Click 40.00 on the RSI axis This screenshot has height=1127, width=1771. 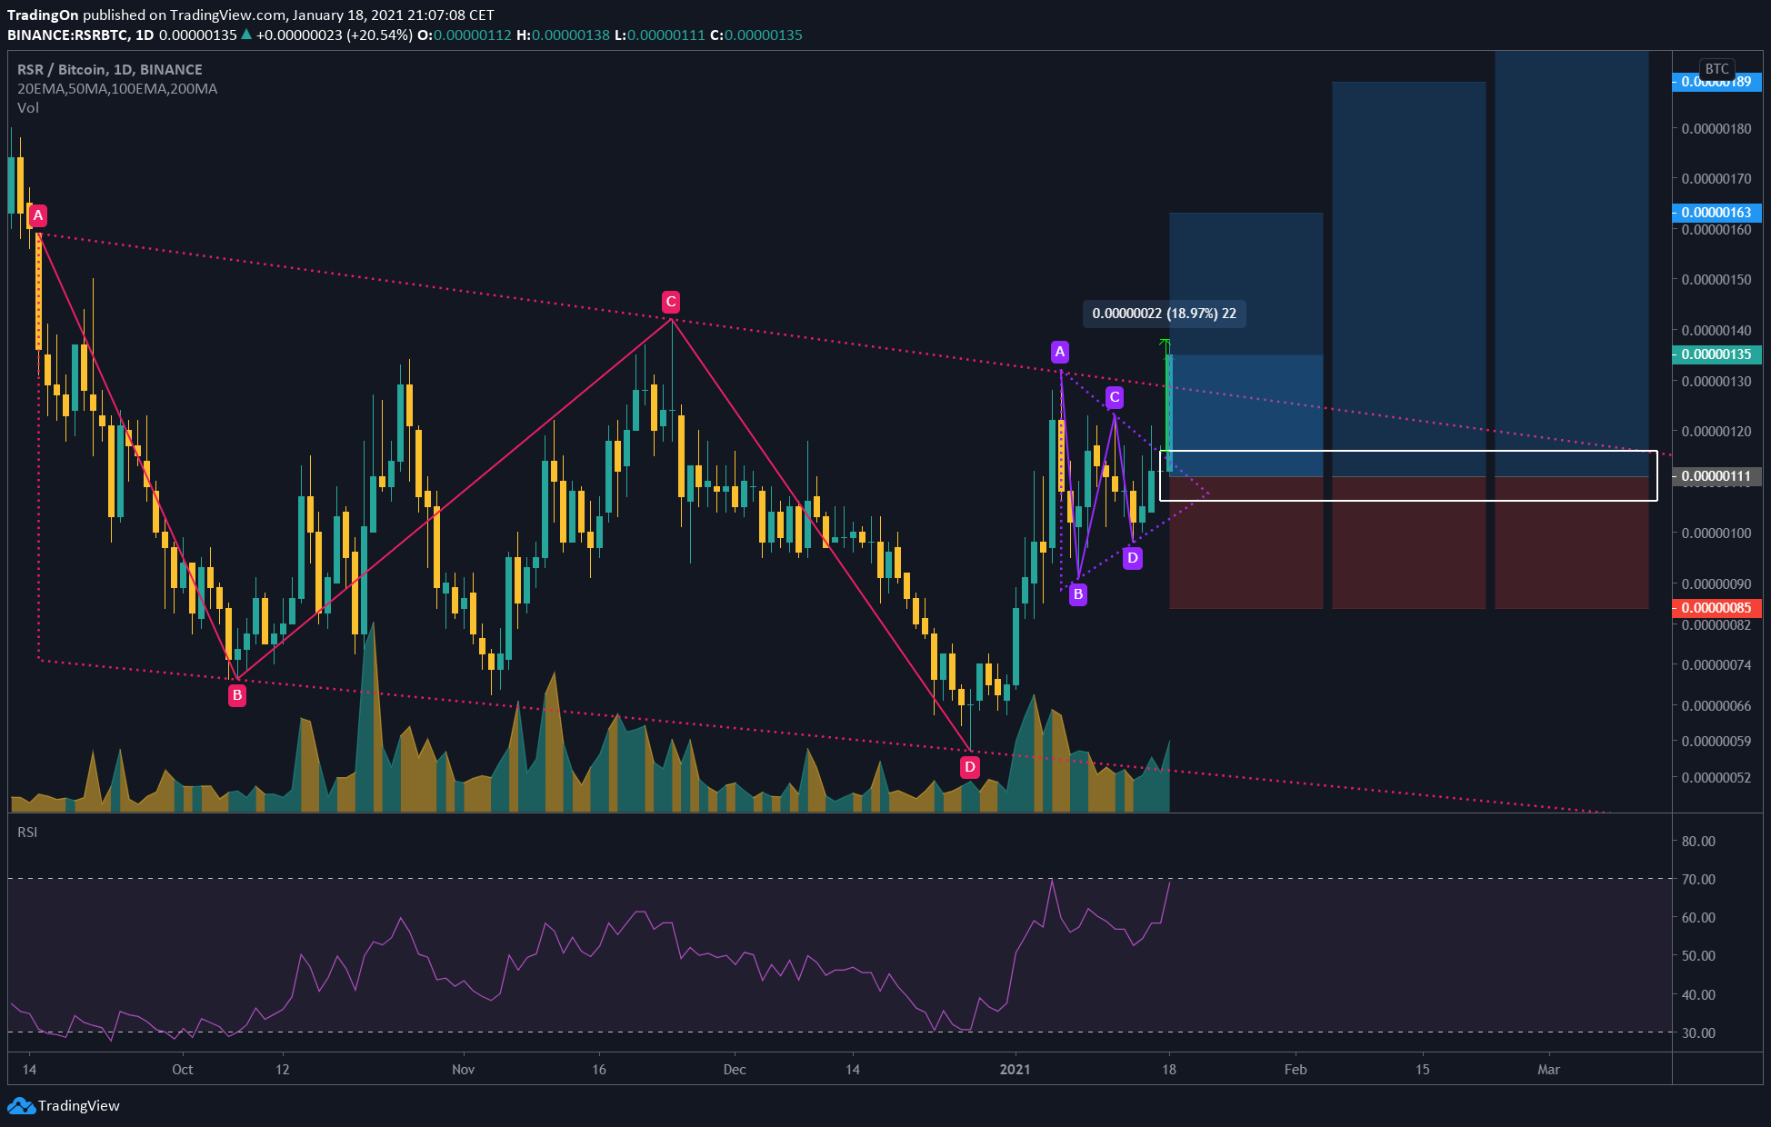(1698, 995)
